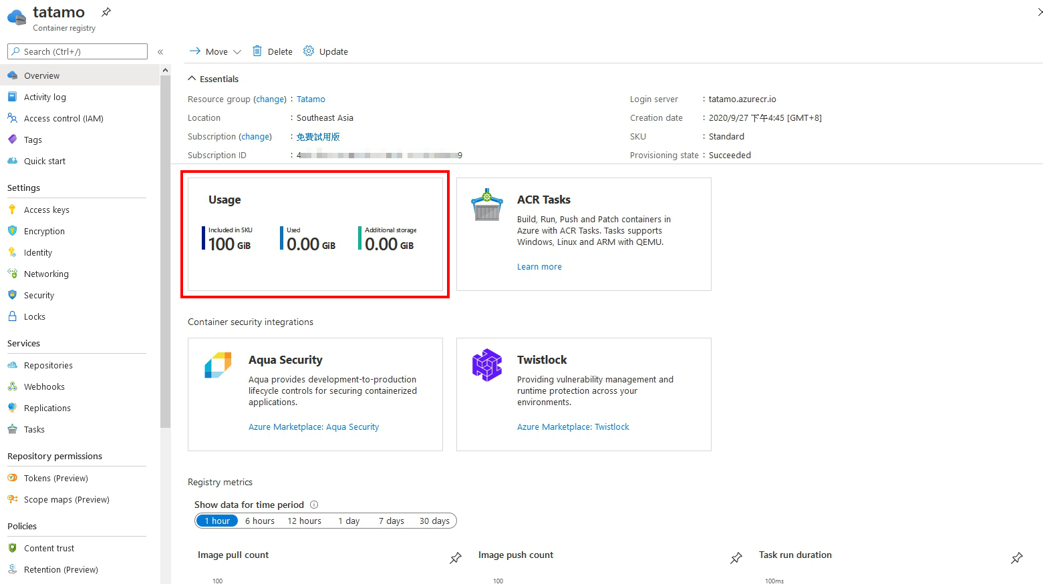1043x584 pixels.
Task: Click the ACR Tasks crane icon
Action: pos(487,204)
